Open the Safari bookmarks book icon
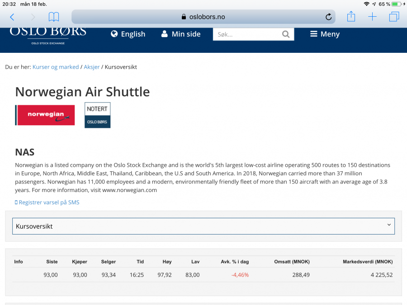The image size is (407, 305). coord(54,17)
